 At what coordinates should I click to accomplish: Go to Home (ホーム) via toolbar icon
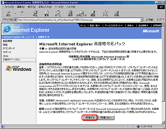point(58,13)
